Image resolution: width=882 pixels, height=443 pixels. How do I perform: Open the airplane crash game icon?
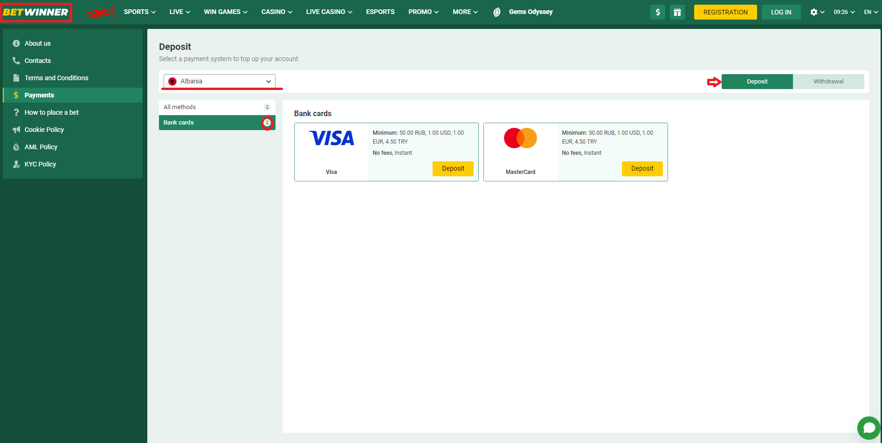tap(101, 12)
